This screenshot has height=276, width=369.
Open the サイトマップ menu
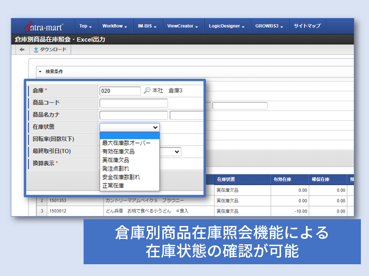pos(307,26)
